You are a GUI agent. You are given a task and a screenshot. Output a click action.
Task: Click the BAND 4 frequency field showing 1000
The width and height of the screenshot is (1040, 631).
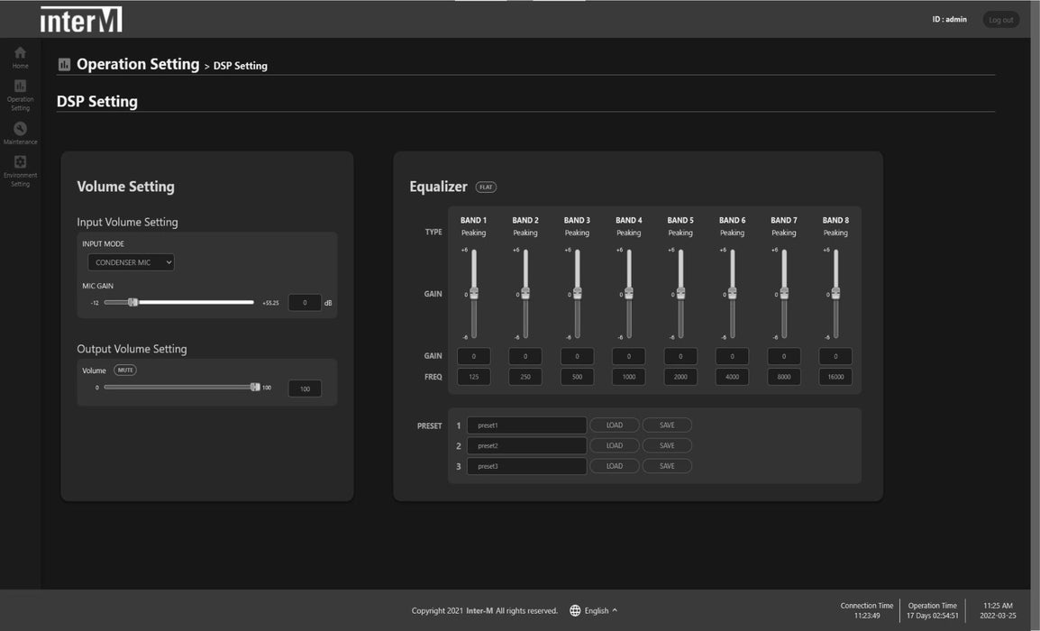(628, 377)
